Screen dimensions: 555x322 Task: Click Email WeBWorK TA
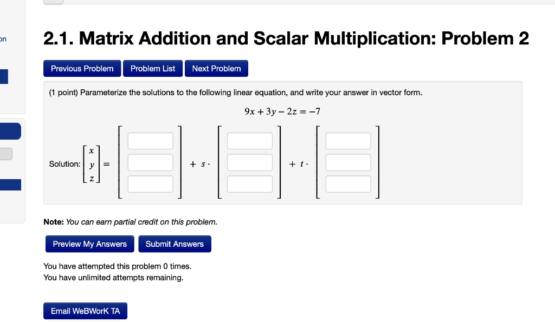pos(85,311)
